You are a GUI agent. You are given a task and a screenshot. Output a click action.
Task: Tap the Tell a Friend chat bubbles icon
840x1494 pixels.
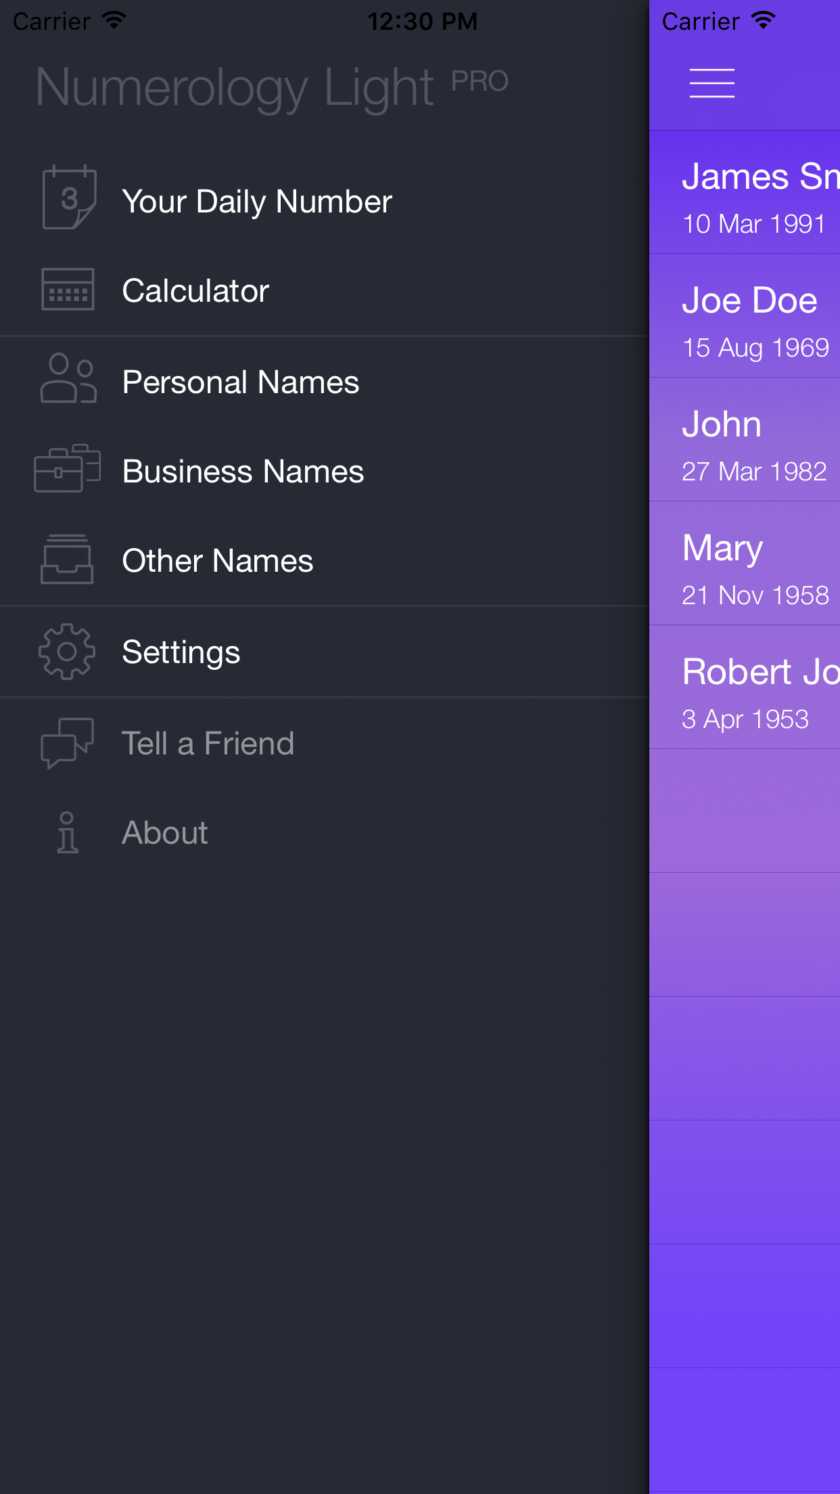coord(67,742)
